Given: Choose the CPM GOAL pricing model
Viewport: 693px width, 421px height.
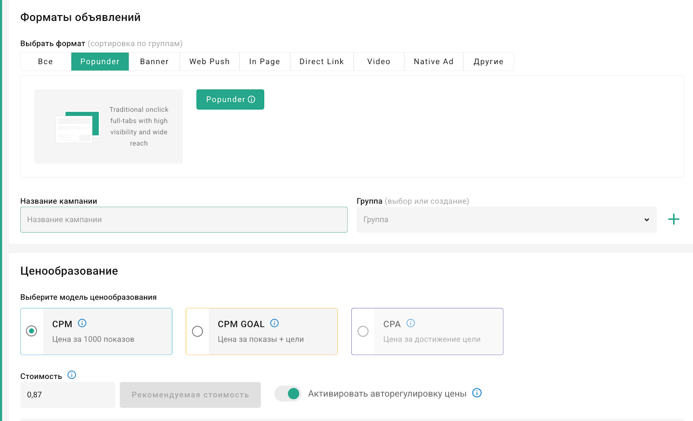Looking at the screenshot, I should tap(198, 331).
